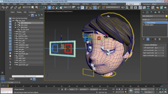The width and height of the screenshot is (168, 94).
Task: Click Play Animation button
Action: click(119, 89)
